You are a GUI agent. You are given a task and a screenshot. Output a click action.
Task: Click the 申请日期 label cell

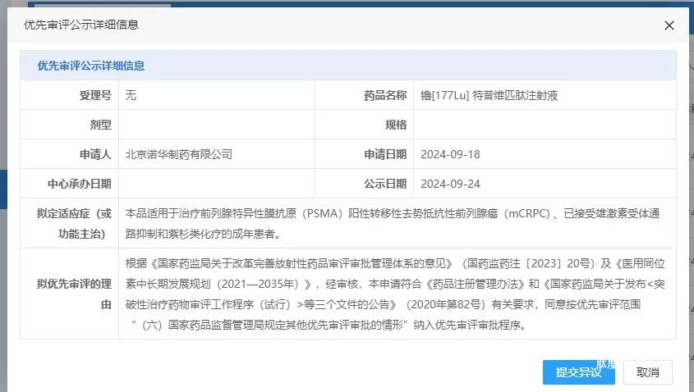click(365, 154)
